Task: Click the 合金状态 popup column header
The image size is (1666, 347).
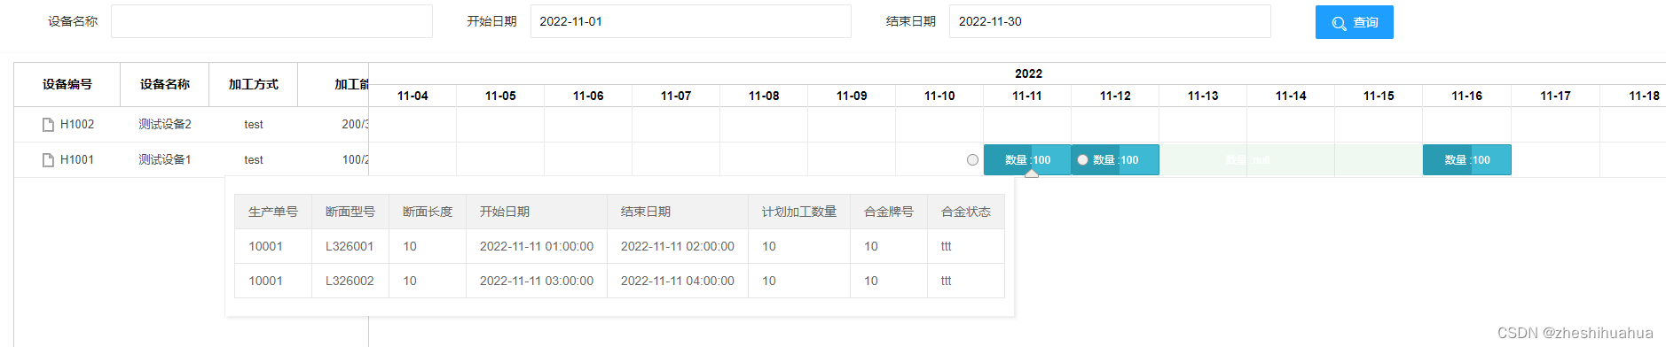Action: click(966, 212)
